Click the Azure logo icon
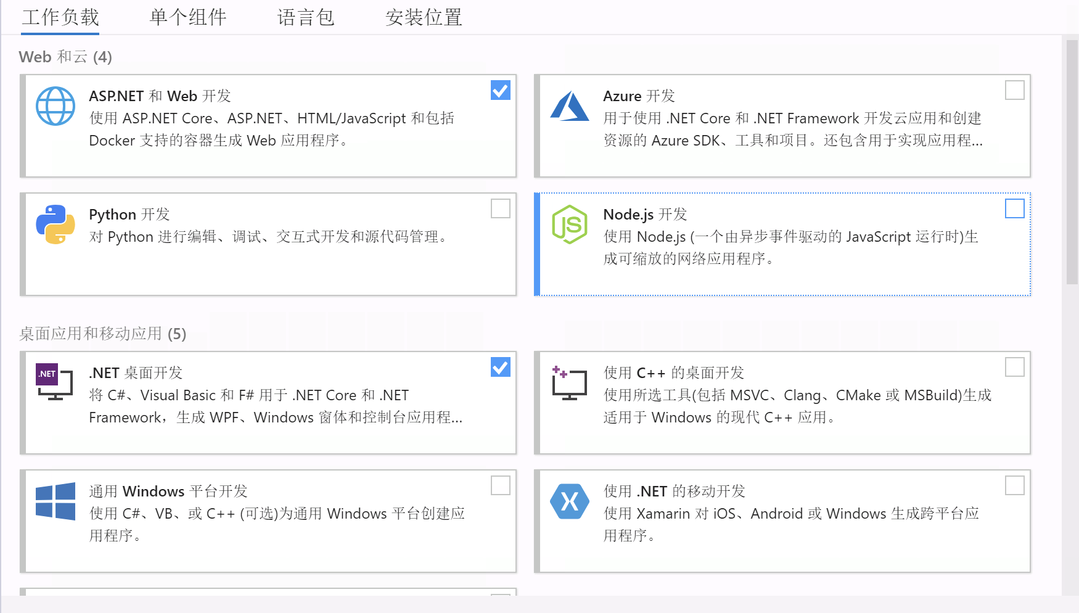 point(570,105)
